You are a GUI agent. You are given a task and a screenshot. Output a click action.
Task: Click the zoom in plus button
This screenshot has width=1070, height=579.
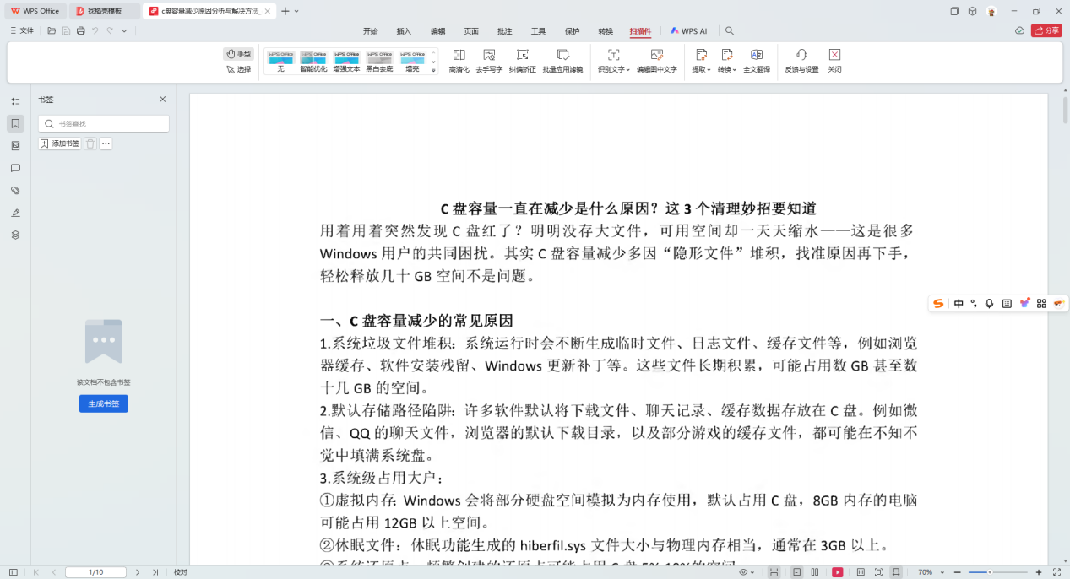(x=1039, y=572)
